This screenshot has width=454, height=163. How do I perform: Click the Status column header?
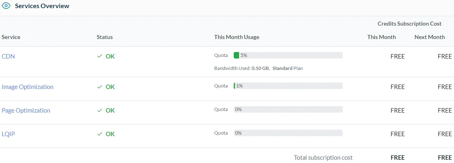(105, 37)
